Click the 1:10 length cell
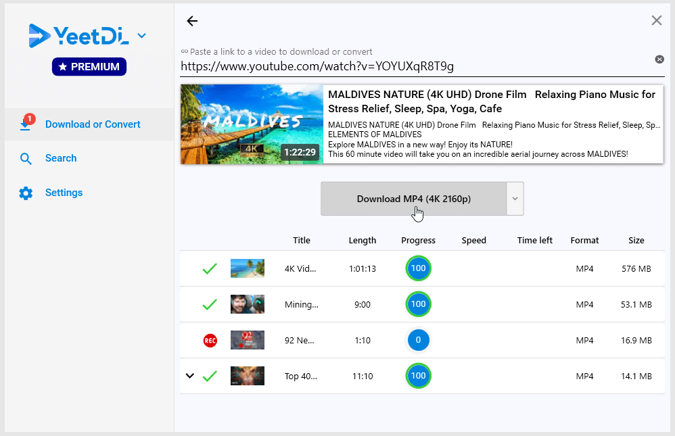The height and width of the screenshot is (436, 675). 363,340
